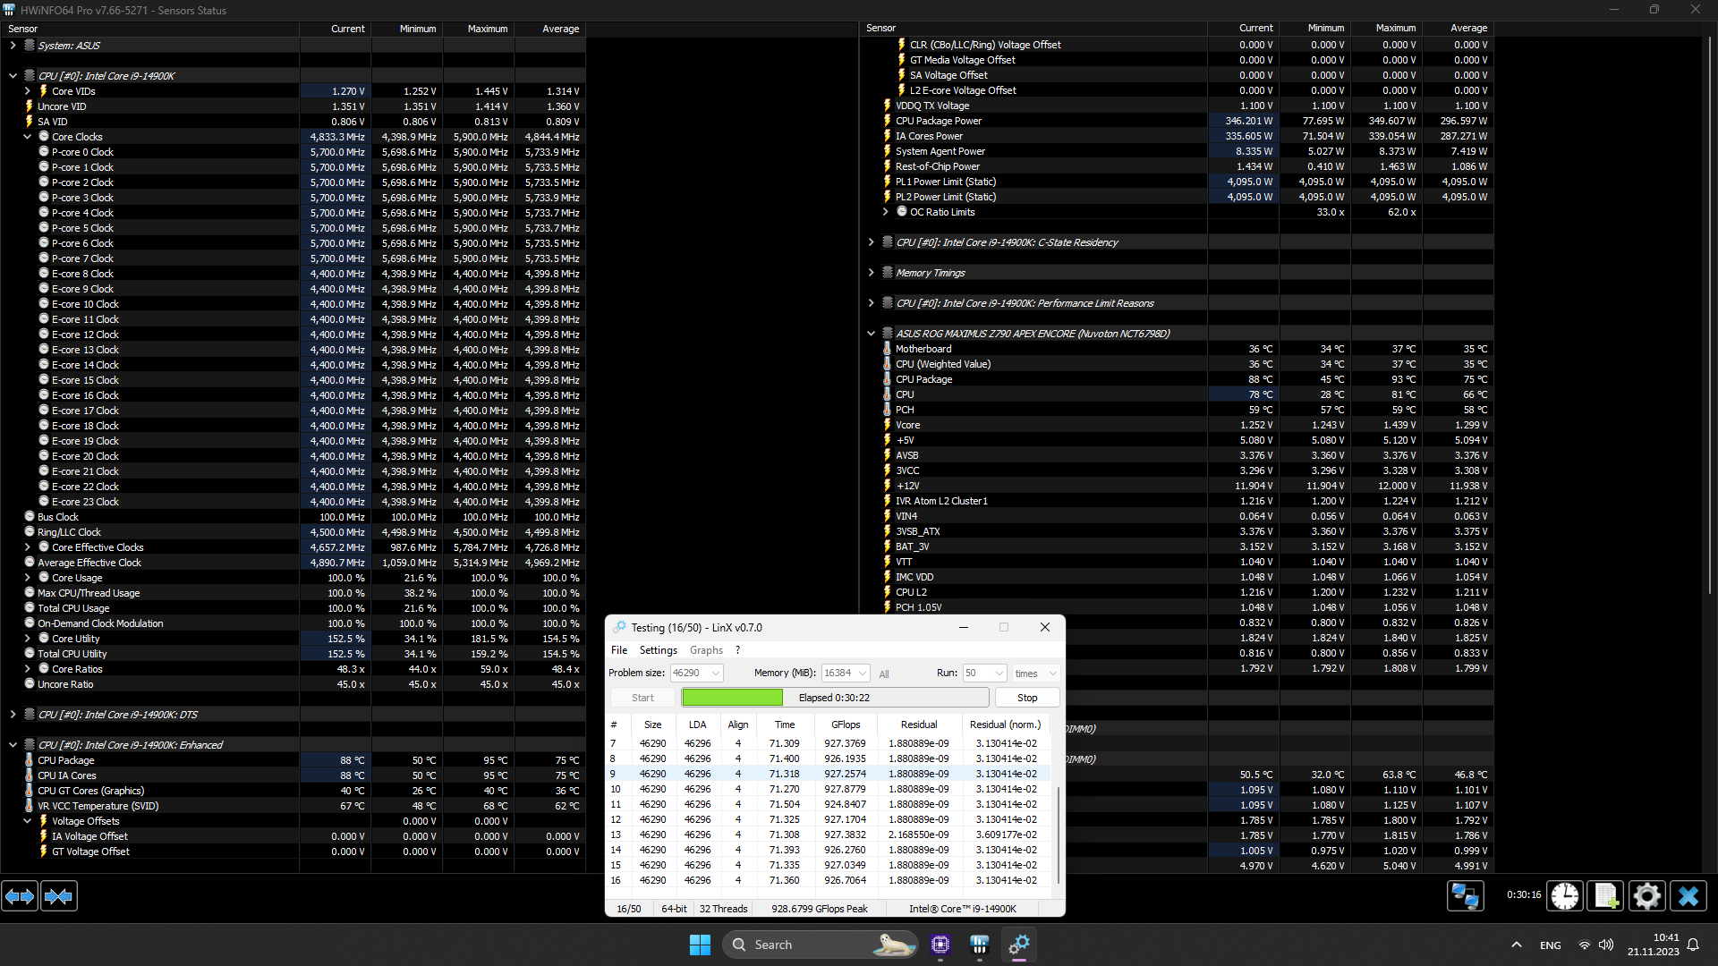Click the expand-columns arrows button

coord(20,895)
